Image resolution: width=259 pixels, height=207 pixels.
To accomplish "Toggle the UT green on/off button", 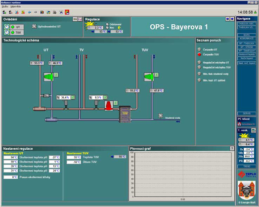I will [x=17, y=27].
